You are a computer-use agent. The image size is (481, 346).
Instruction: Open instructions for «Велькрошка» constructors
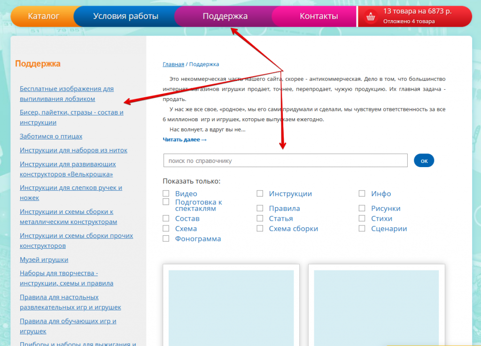[x=68, y=169]
